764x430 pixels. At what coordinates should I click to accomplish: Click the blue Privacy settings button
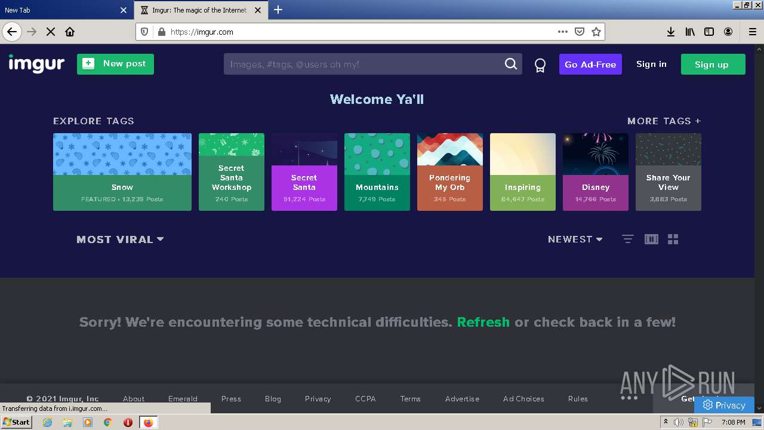(724, 405)
